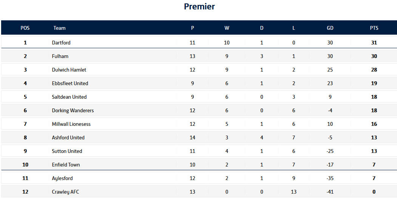Open the Aylesford team entry

(x=62, y=178)
